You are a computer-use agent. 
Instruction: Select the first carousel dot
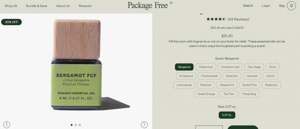click(x=71, y=125)
